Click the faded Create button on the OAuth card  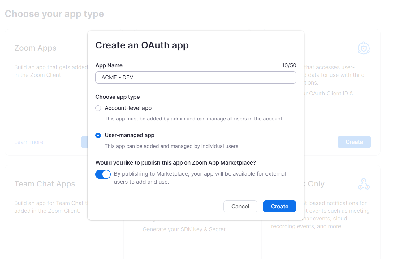pyautogui.click(x=354, y=142)
